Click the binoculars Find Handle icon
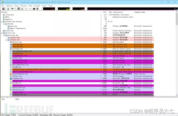This screenshot has width=178, height=116. (x=34, y=9)
